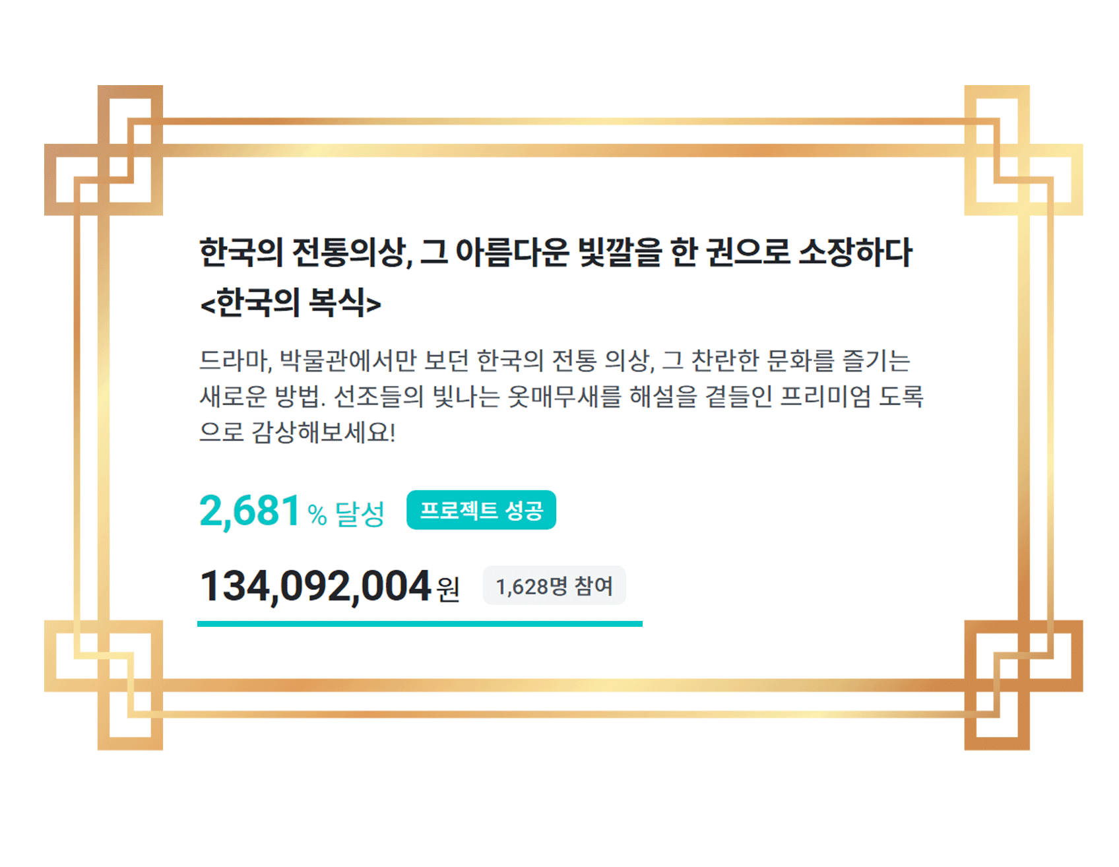Image resolution: width=1119 pixels, height=867 pixels.
Task: Click the '1,628명 참여' participants badge
Action: (x=554, y=586)
